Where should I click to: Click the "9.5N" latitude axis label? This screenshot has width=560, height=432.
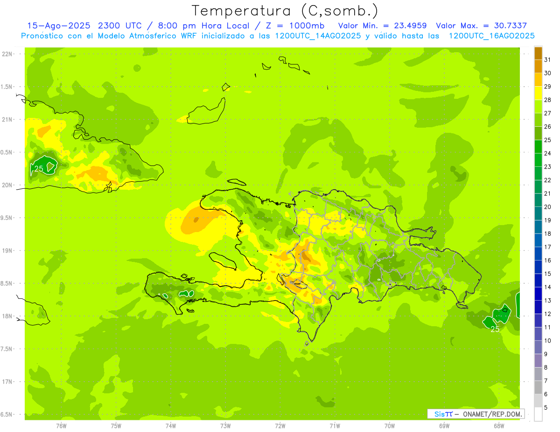tap(7, 218)
